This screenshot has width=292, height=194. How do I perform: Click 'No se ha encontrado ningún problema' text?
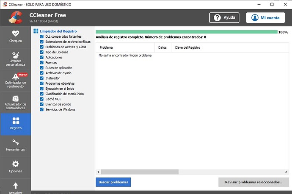click(125, 55)
